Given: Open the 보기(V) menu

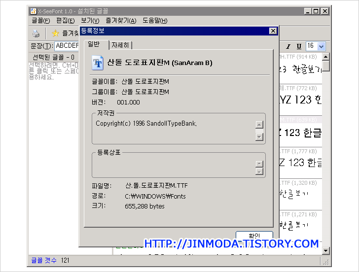Looking at the screenshot, I should point(90,21).
